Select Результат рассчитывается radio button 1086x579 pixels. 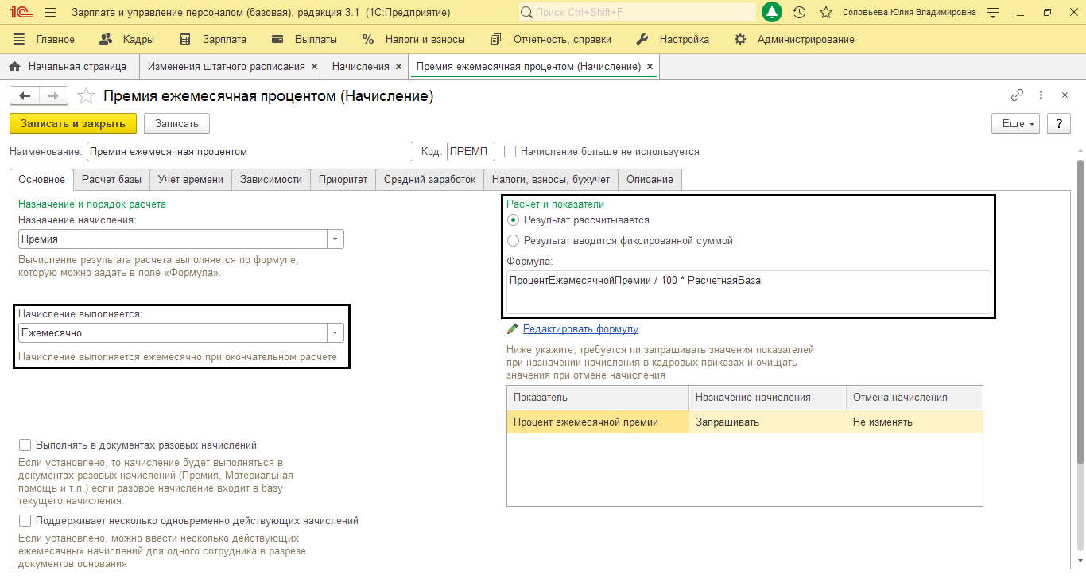pyautogui.click(x=513, y=220)
